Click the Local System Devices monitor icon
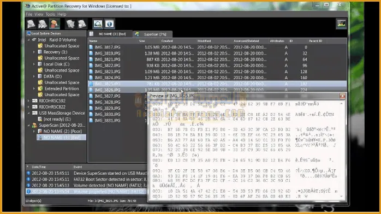 [x=29, y=33]
